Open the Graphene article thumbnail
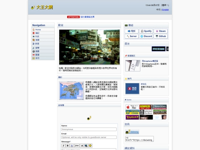The width and height of the screenshot is (200, 150). click(x=133, y=66)
